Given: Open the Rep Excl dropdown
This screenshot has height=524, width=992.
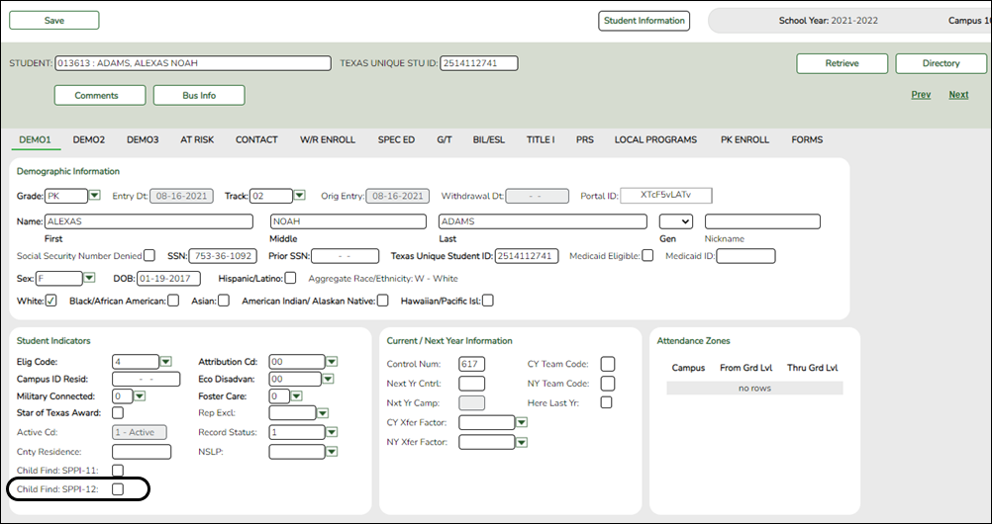Looking at the screenshot, I should click(323, 413).
